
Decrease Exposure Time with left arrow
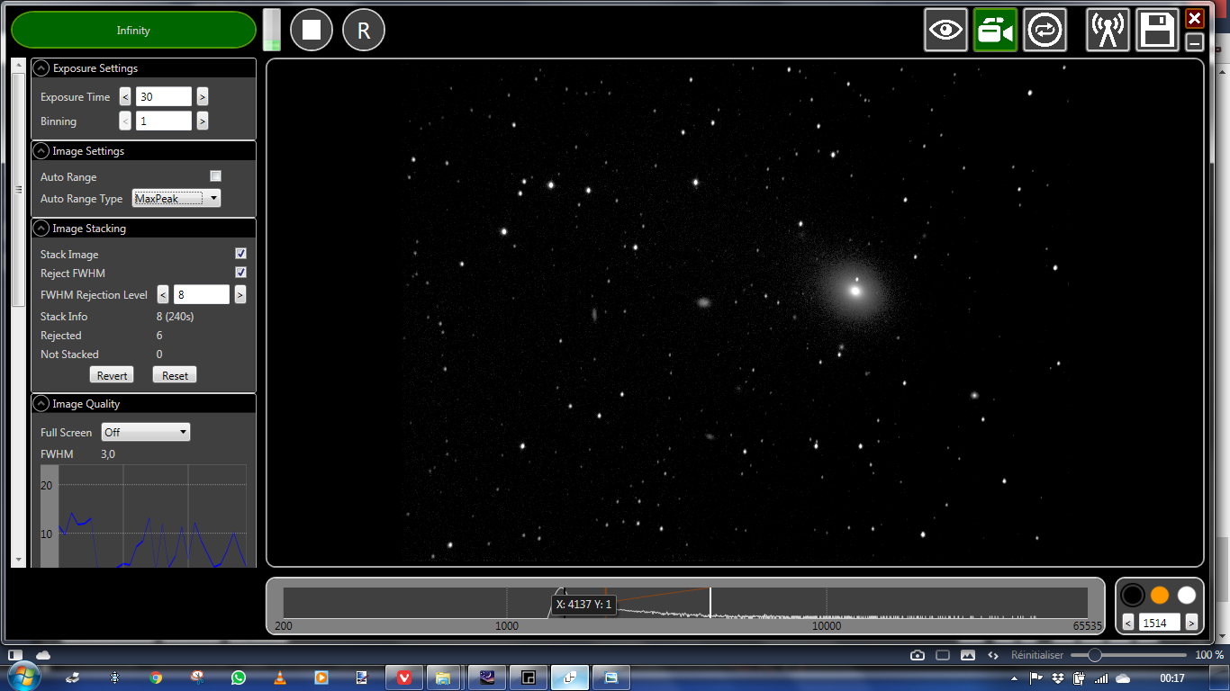[x=125, y=96]
